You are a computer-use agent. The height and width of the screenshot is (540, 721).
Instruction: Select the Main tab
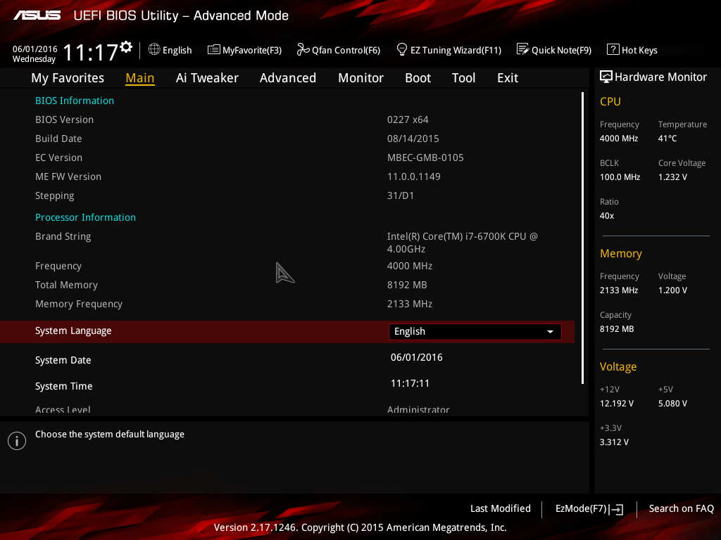click(140, 78)
